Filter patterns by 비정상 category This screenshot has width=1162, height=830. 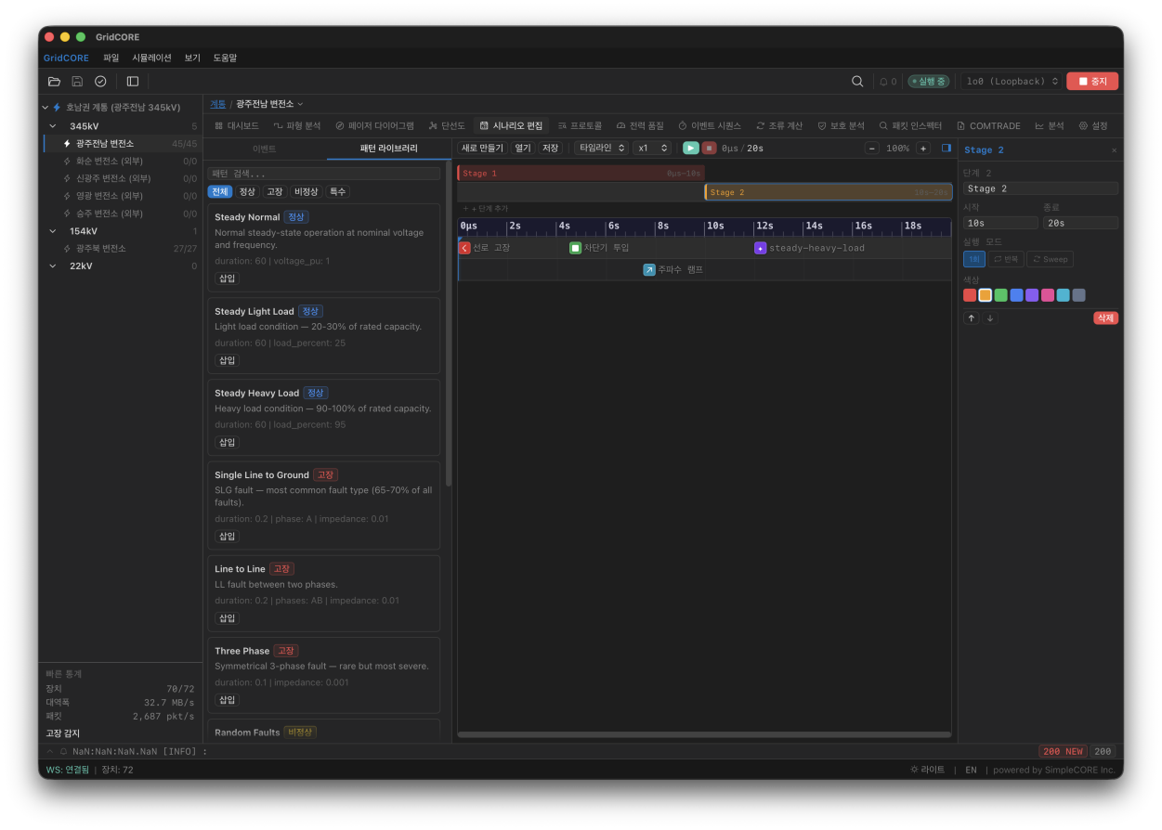click(307, 192)
